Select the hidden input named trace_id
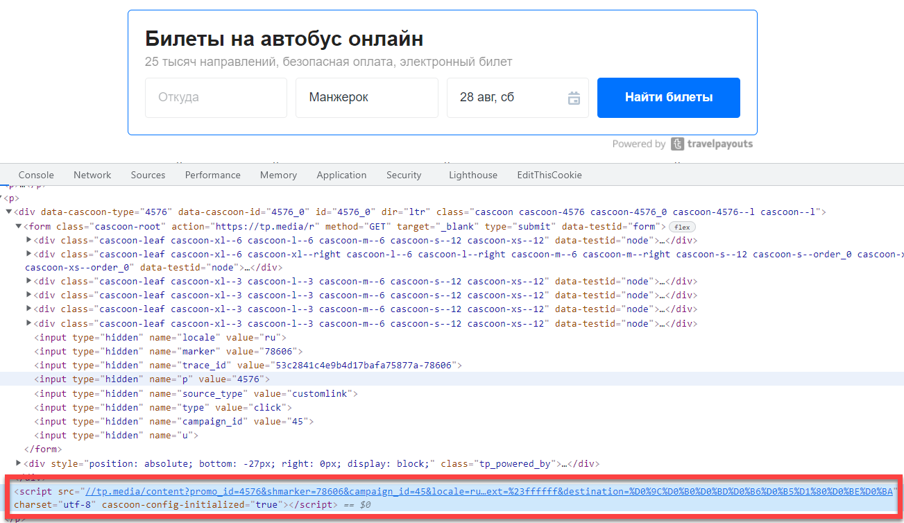Screen dimensions: 904x523 (x=248, y=365)
